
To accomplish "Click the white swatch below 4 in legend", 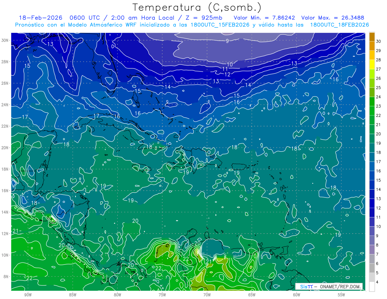I will coord(372,287).
